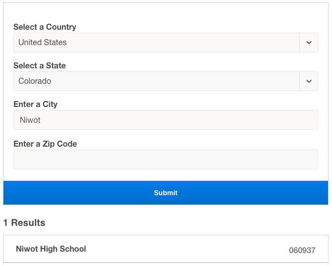Image resolution: width=332 pixels, height=266 pixels.
Task: Open the Colorado state select box
Action: pyautogui.click(x=156, y=81)
